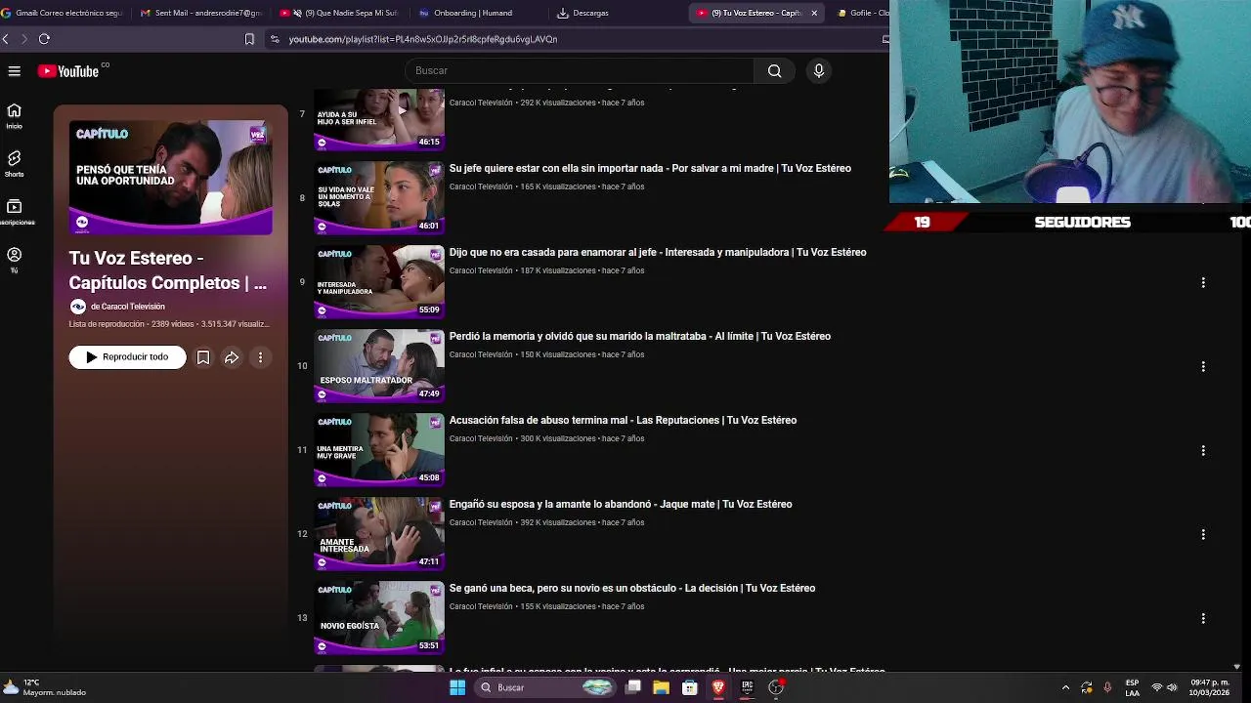Open Brave browser from the taskbar
This screenshot has width=1251, height=703.
pos(718,687)
